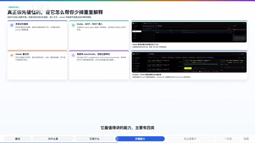The height and width of the screenshot is (143, 255).
Task: Open the 它是什么 section tab
Action: [94, 139]
